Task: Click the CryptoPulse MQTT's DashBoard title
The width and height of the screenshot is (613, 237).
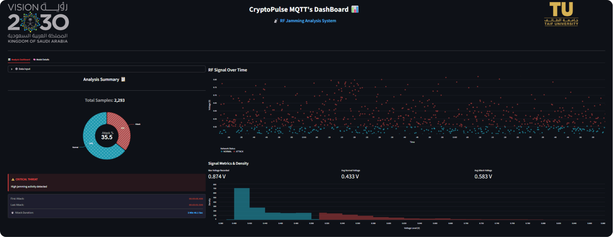Action: (x=299, y=10)
